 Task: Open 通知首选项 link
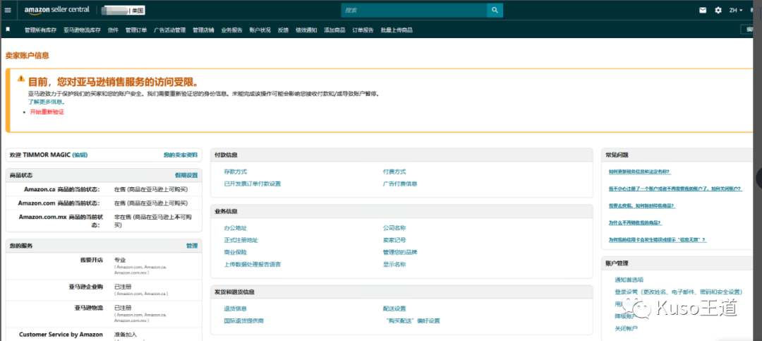pos(629,280)
